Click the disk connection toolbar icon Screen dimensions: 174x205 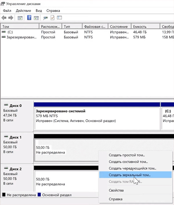click(x=46, y=18)
